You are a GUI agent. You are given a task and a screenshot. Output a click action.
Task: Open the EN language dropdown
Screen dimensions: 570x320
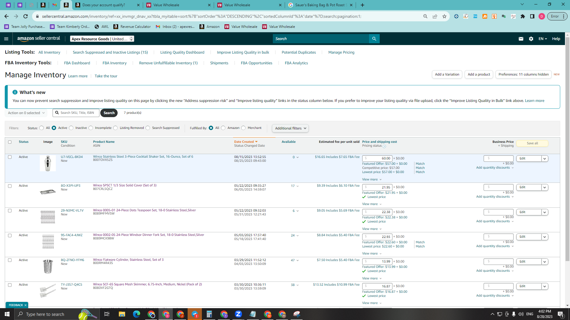click(542, 39)
